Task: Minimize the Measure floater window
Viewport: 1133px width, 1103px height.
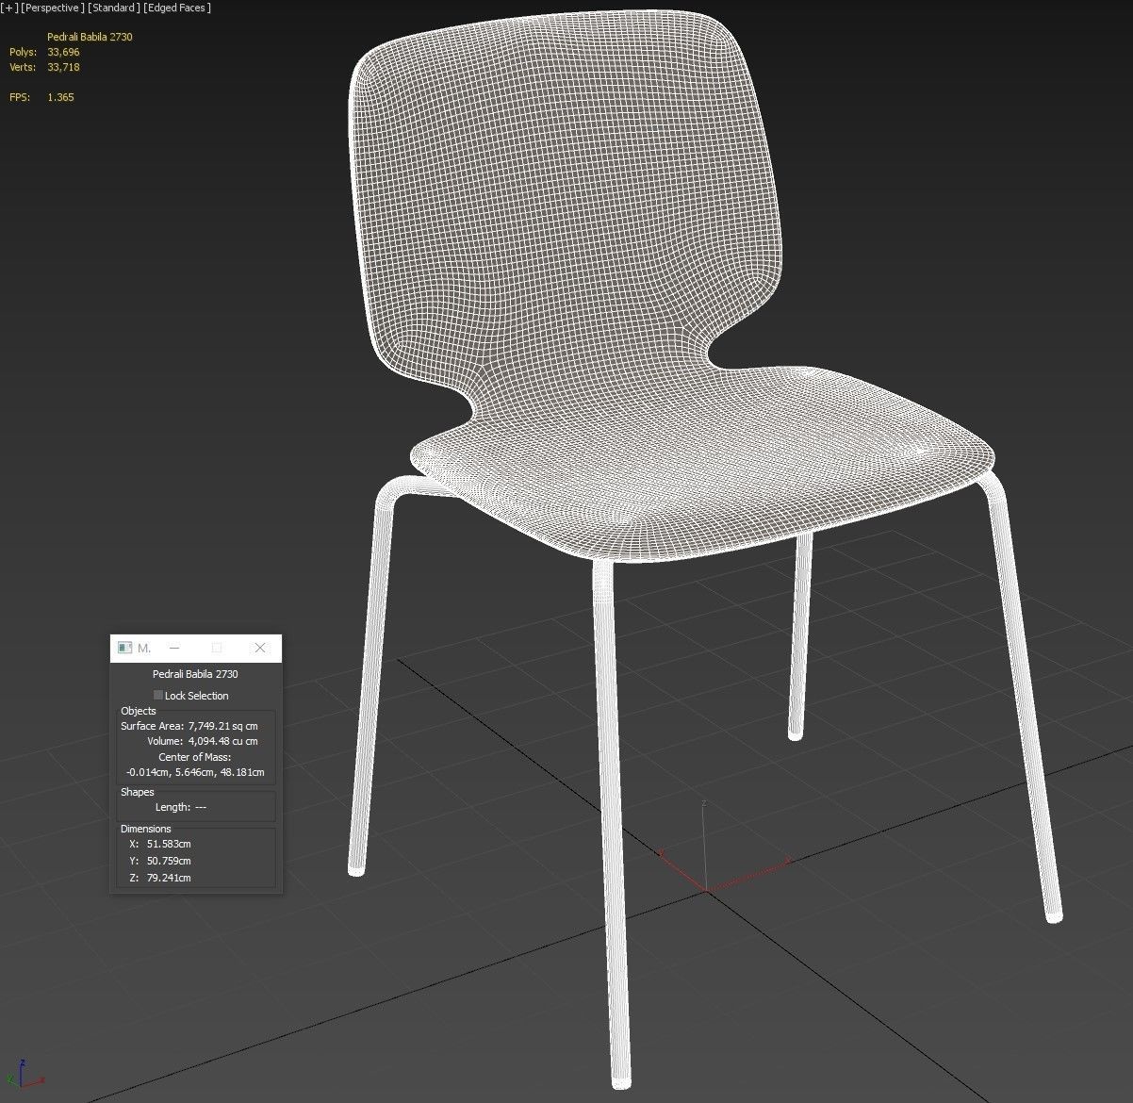Action: (174, 648)
